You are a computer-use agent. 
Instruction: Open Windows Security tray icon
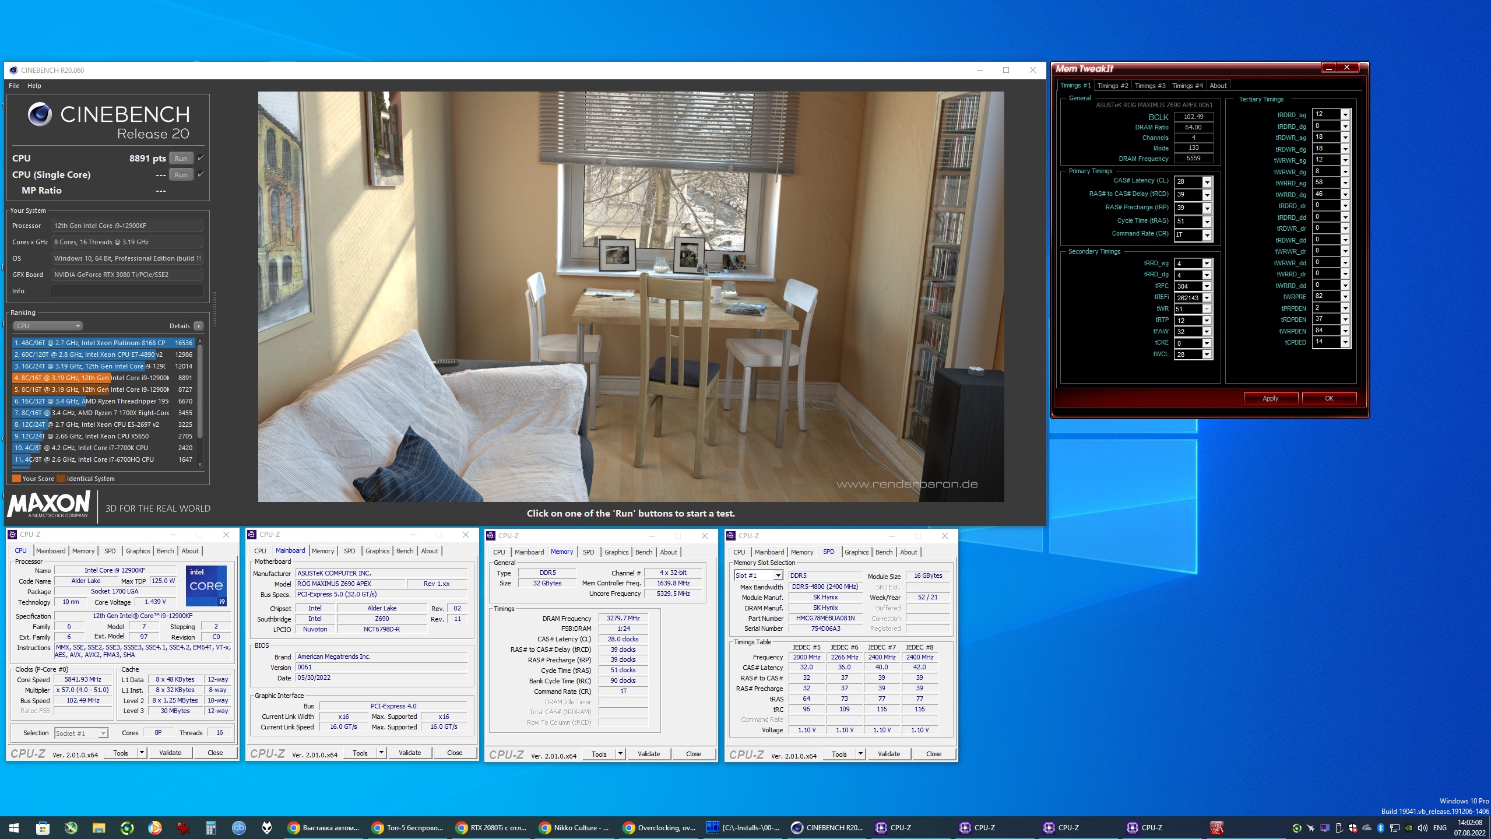pyautogui.click(x=1352, y=827)
